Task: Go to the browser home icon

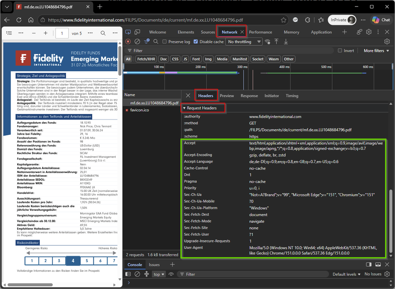Action: click(31, 20)
